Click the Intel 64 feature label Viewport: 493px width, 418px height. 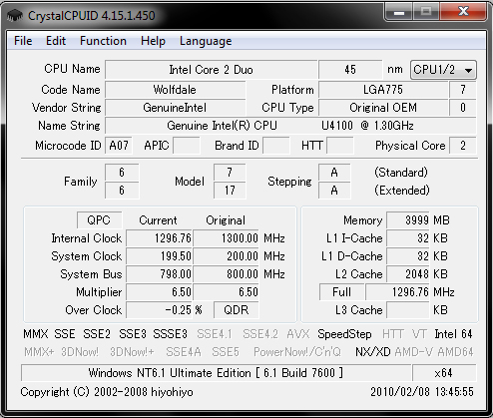[x=453, y=334]
